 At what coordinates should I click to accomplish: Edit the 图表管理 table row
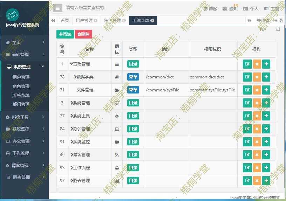[247, 180]
